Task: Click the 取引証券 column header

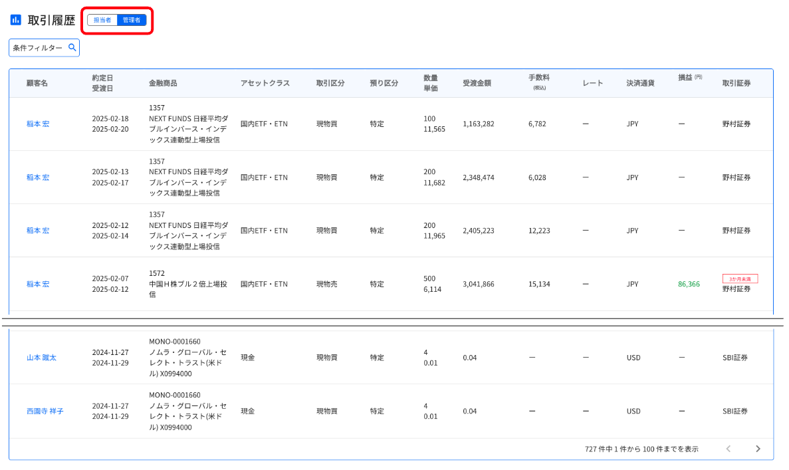Action: pyautogui.click(x=736, y=83)
